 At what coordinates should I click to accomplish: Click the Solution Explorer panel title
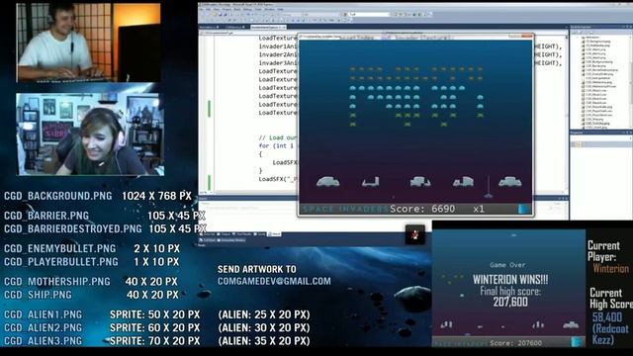582,27
